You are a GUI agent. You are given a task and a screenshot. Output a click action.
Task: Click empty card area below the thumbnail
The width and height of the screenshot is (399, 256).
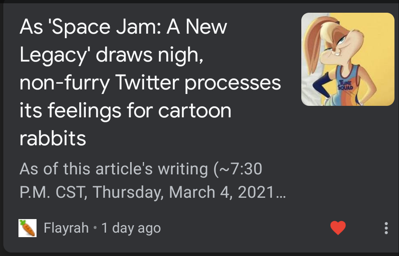click(x=348, y=164)
